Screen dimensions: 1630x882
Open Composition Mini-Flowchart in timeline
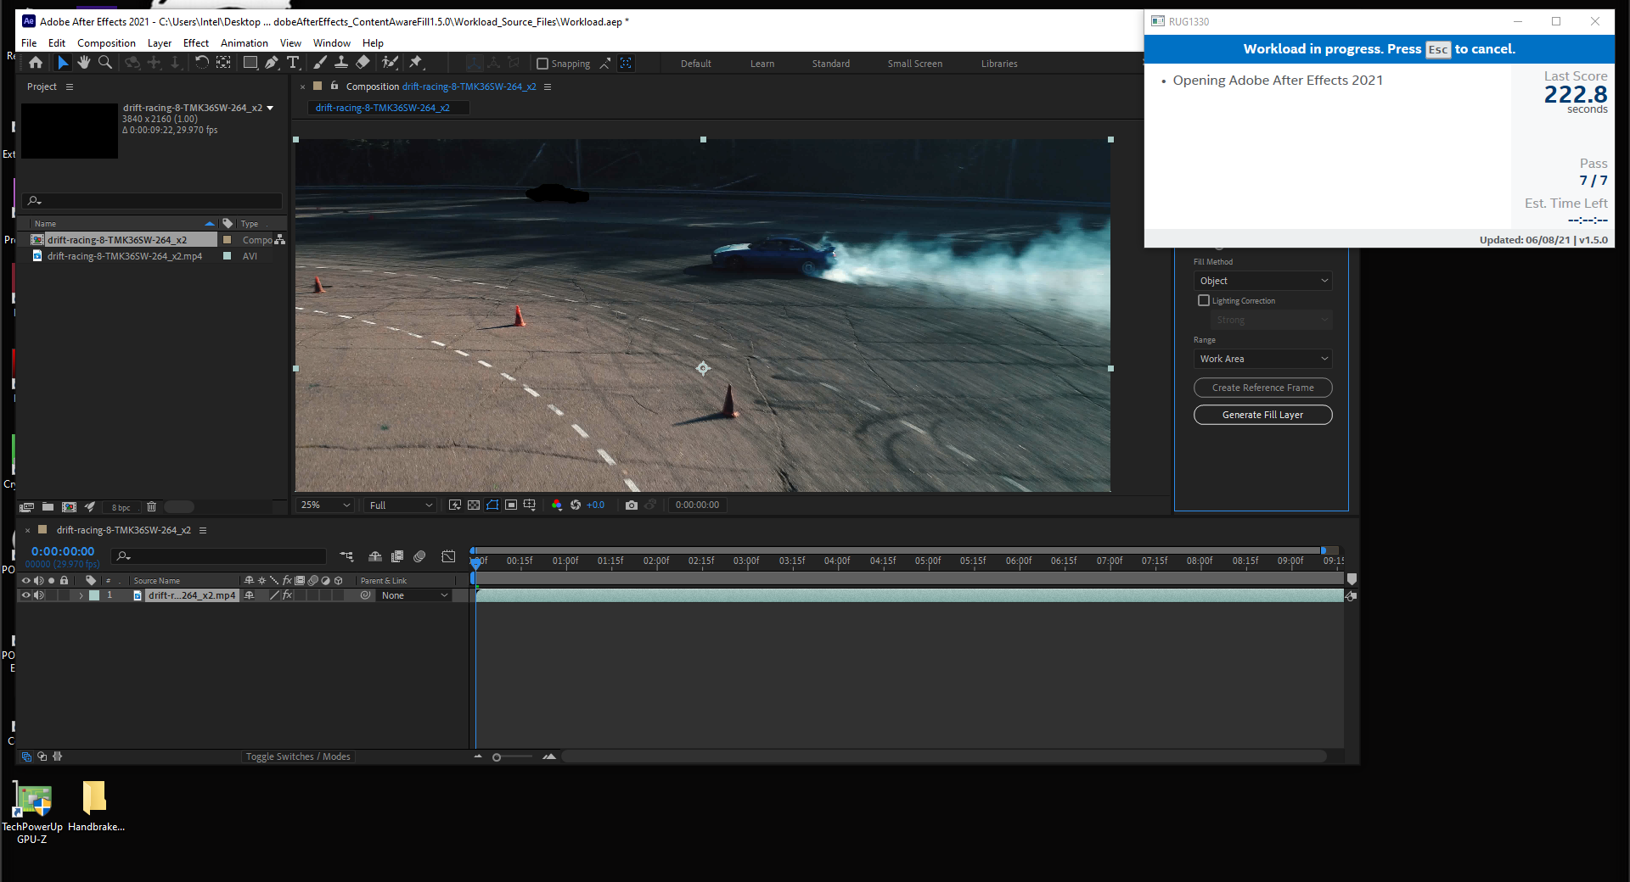(x=346, y=557)
